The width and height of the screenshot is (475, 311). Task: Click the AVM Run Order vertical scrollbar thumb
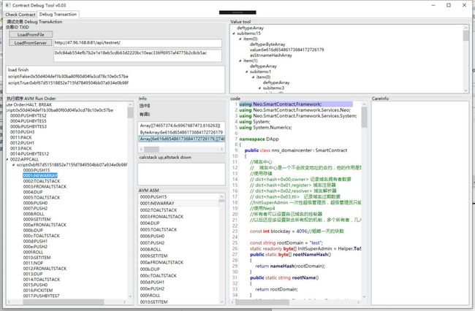point(131,112)
